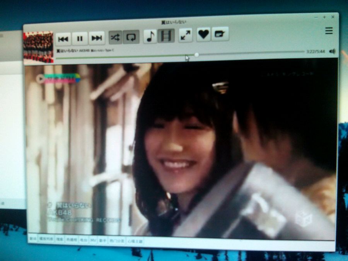Screen dimensions: 348x261
Task: Favorite this song with the heart icon
Action: (203, 34)
